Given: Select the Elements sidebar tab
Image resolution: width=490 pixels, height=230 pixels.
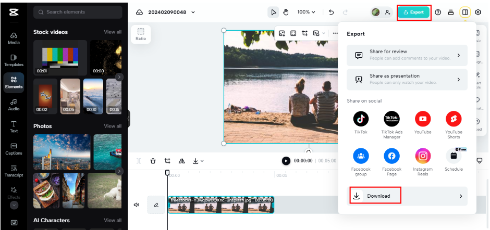Looking at the screenshot, I should point(14,83).
